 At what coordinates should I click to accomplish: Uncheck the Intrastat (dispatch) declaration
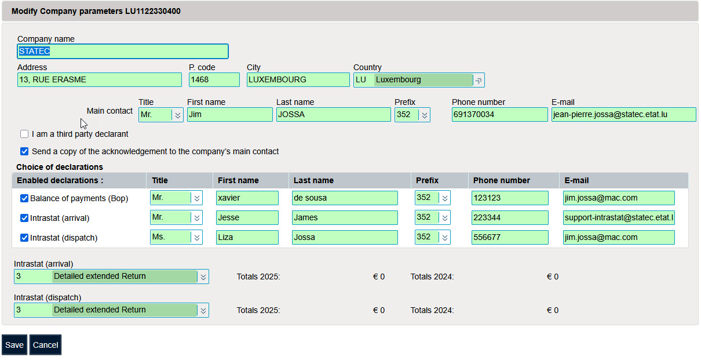tap(24, 237)
